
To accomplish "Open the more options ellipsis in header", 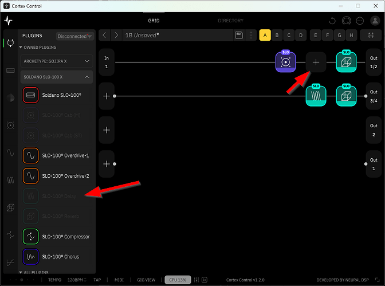I will 360,21.
